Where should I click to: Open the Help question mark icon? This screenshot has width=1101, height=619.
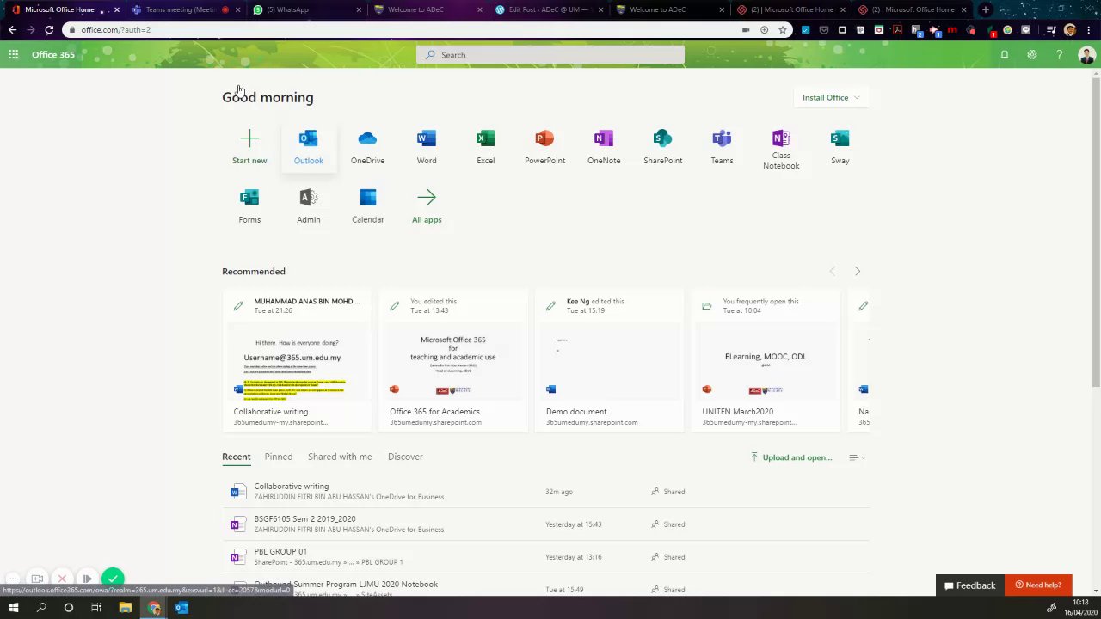1059,54
